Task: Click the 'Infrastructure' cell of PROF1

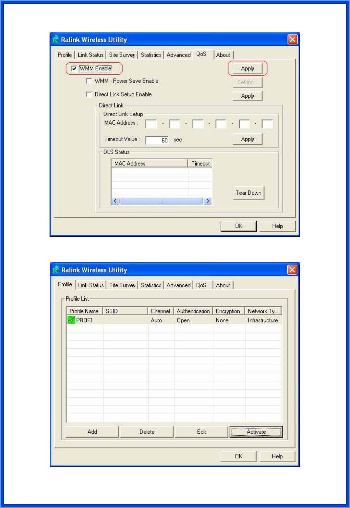Action: (x=263, y=320)
